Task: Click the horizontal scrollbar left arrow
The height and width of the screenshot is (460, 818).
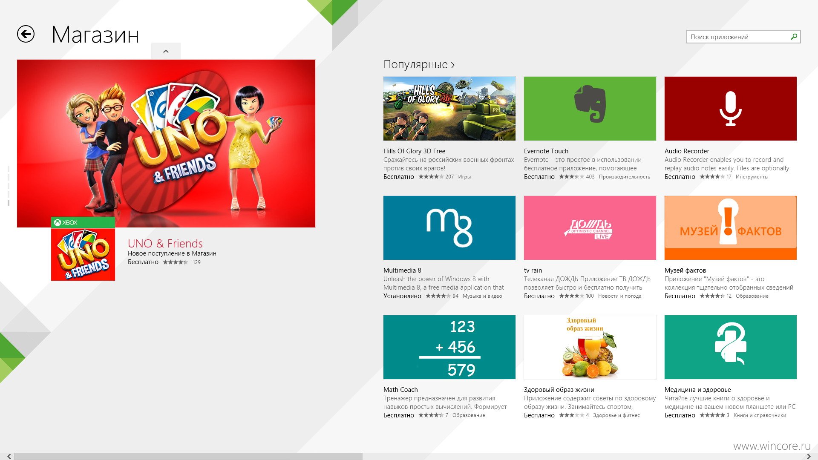Action: (9, 456)
